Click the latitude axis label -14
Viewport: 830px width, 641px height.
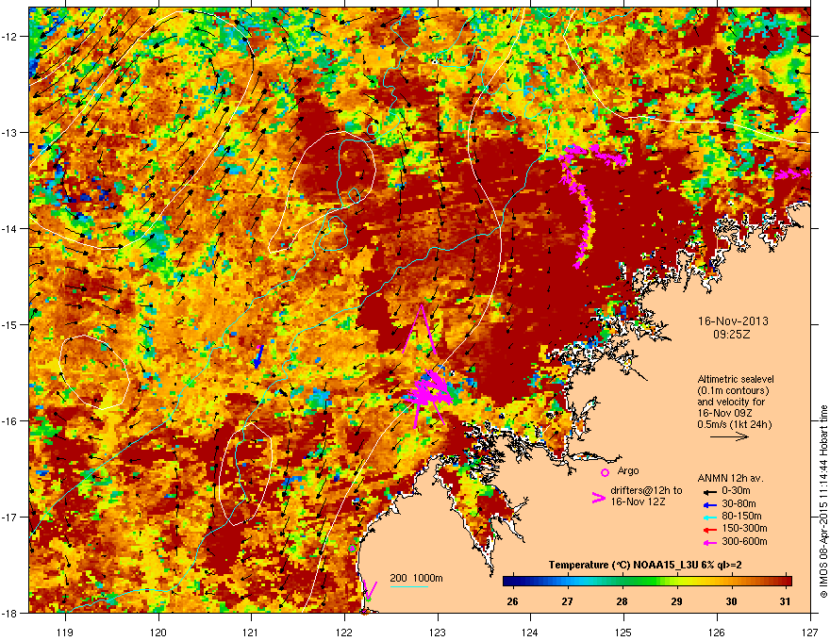(x=11, y=229)
